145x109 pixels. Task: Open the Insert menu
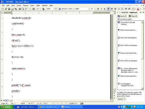click(19, 5)
